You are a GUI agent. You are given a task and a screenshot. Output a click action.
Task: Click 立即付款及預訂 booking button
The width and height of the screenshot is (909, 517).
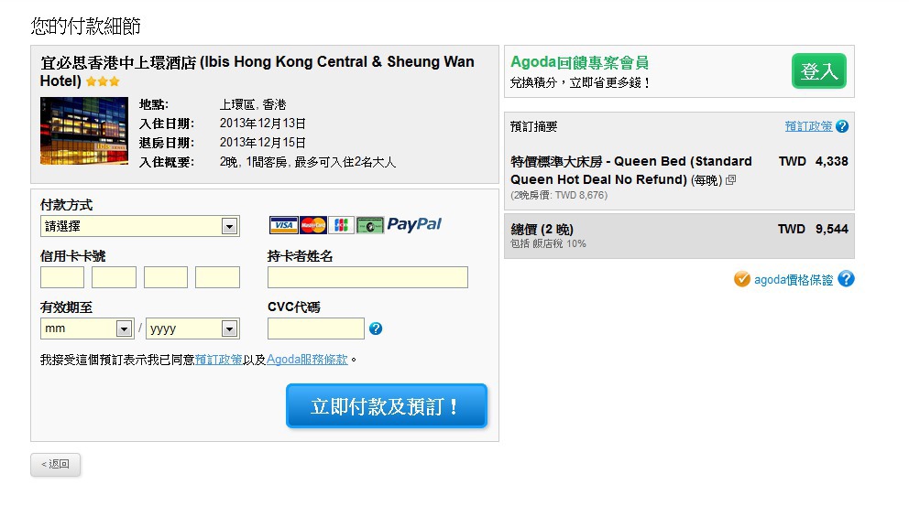click(x=387, y=406)
